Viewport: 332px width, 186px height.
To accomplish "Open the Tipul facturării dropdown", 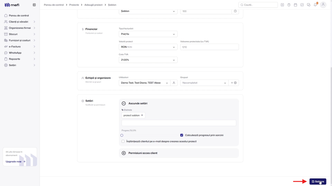I will (148, 34).
